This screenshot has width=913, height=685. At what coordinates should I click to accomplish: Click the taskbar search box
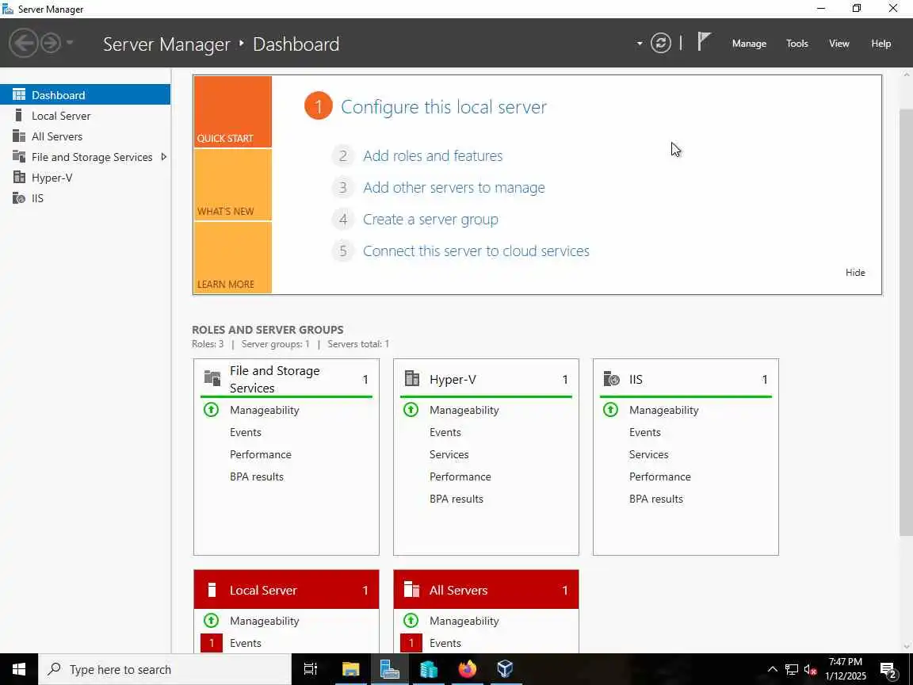[x=165, y=669]
